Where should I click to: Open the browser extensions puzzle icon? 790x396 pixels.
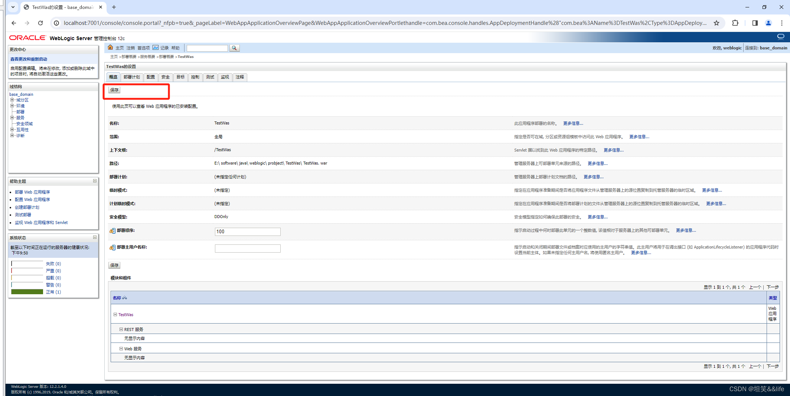click(735, 23)
